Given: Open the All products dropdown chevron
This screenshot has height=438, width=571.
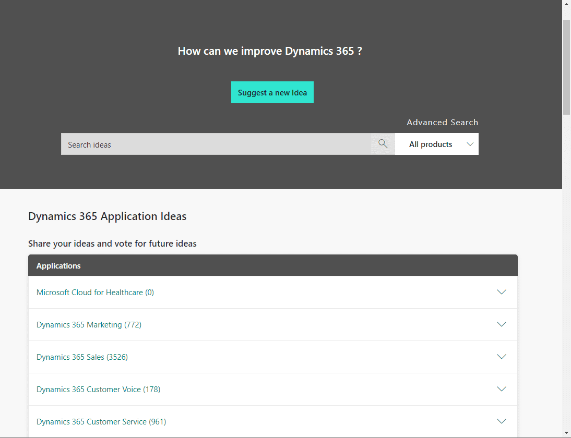Looking at the screenshot, I should click(469, 144).
